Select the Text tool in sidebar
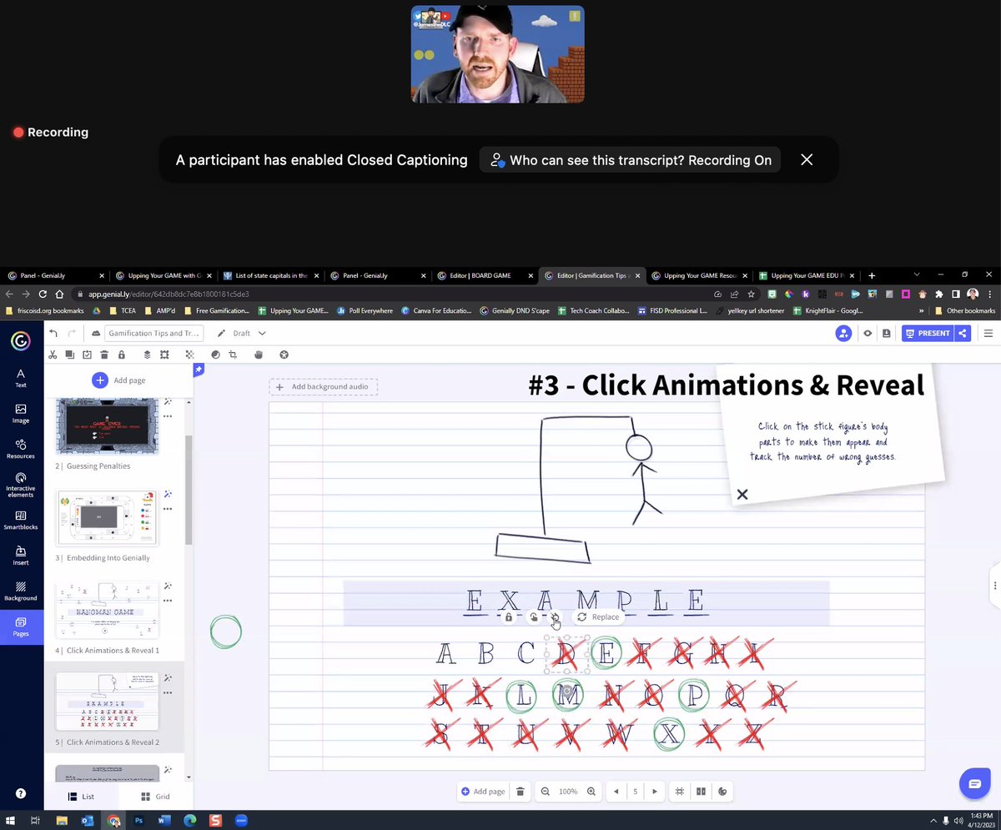1001x830 pixels. pos(21,378)
